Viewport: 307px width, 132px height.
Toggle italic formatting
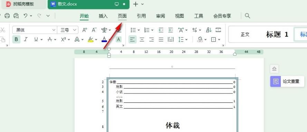coord(26,40)
